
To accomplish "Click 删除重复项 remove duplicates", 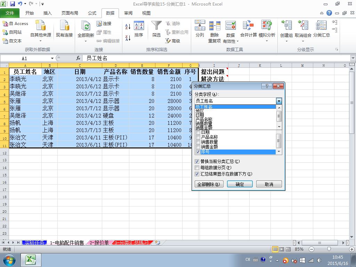I will (215, 32).
